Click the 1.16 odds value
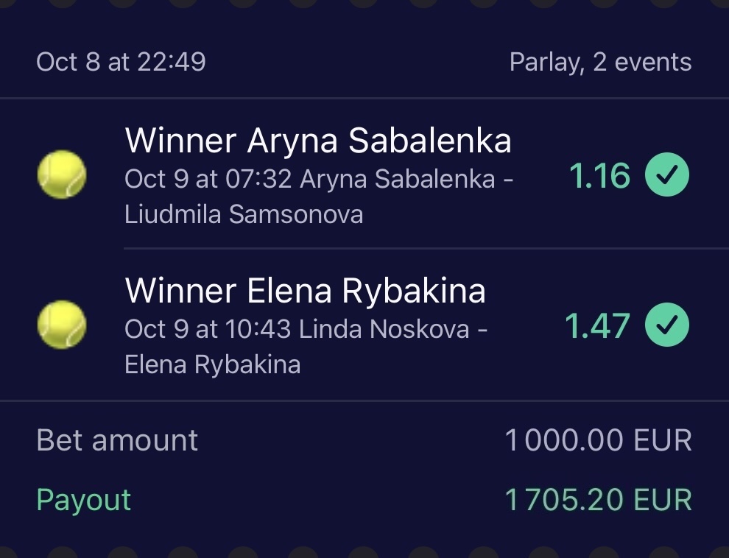Image resolution: width=729 pixels, height=558 pixels. tap(599, 176)
